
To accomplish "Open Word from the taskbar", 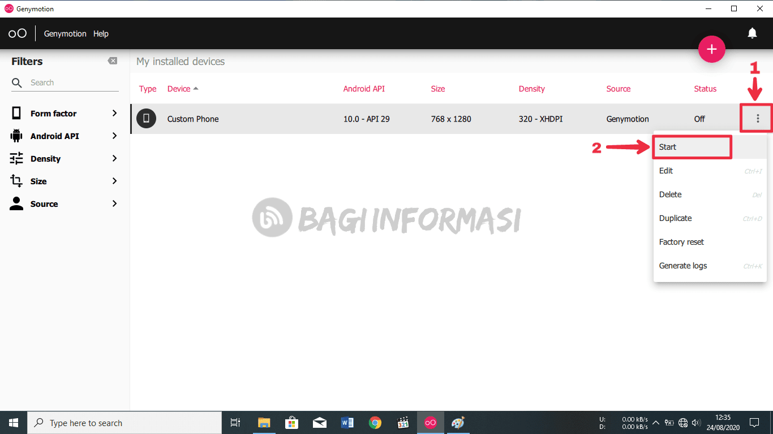I will point(347,423).
